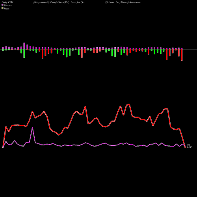The height and width of the screenshot is (197, 197).
Task: Click the 0M volume value label
Action: pos(188,145)
